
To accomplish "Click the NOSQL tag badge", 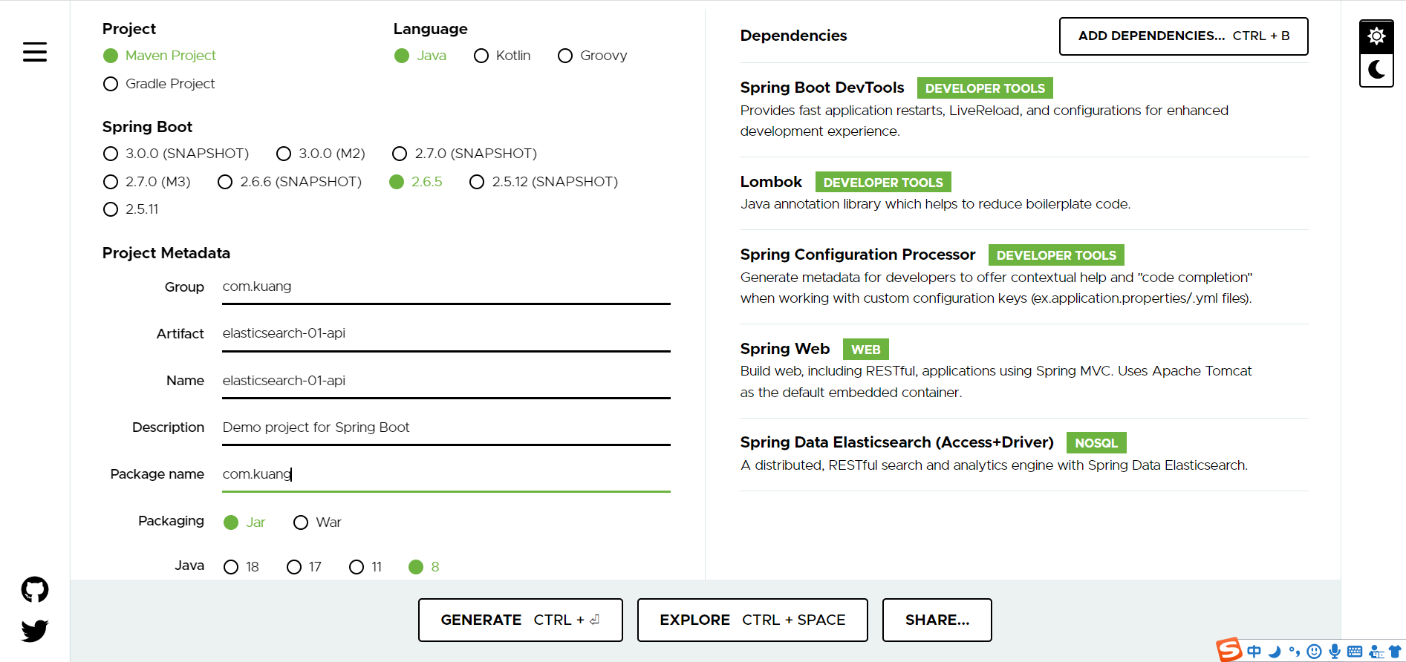I will click(1096, 443).
